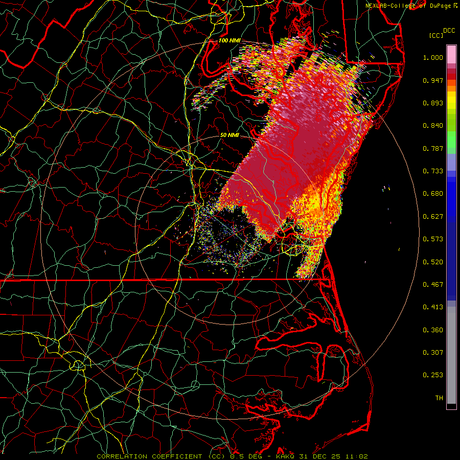
Task: Click the 0.840 legend value
Action: click(x=433, y=126)
